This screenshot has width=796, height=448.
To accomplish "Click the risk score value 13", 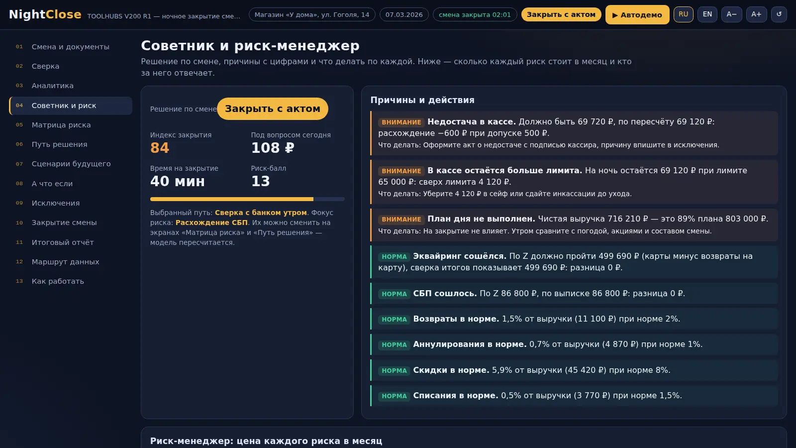I will pyautogui.click(x=260, y=181).
